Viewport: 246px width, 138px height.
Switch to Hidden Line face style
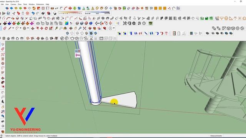click(x=82, y=33)
